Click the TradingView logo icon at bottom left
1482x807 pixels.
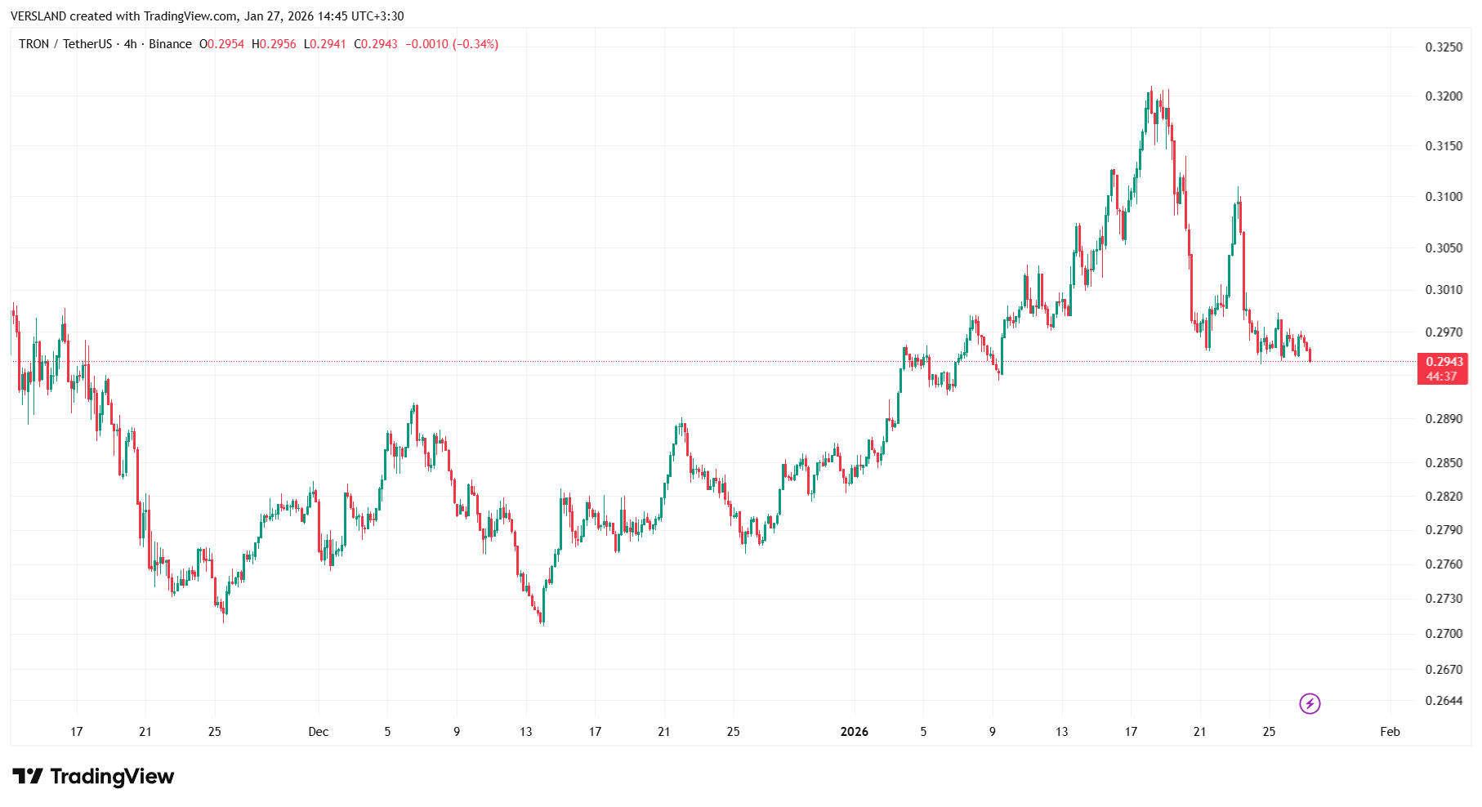click(x=27, y=776)
